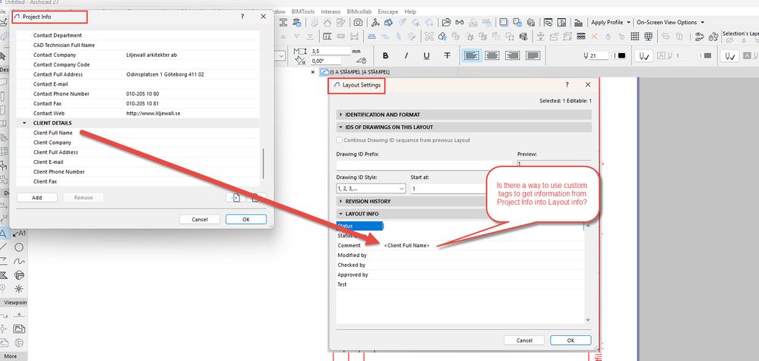Click the steel beam profile icon

click(x=283, y=22)
